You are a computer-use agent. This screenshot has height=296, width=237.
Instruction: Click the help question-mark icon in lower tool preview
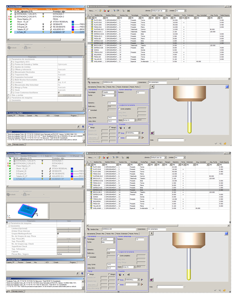click(x=226, y=233)
